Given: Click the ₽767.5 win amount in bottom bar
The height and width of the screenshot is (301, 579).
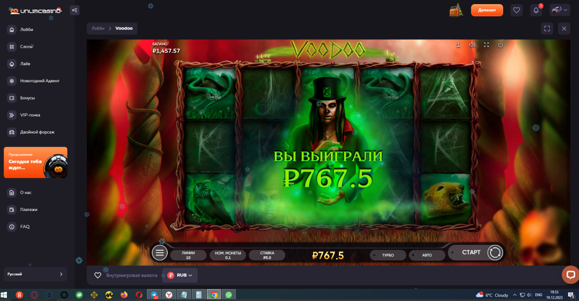Looking at the screenshot, I should (x=328, y=256).
